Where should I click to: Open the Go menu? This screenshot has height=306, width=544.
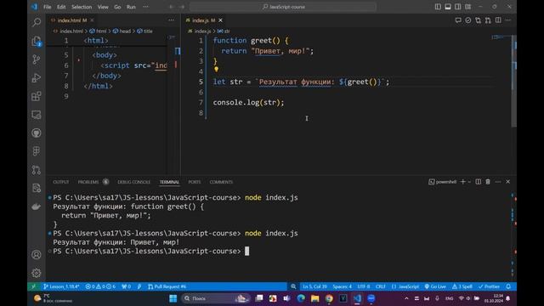coord(117,7)
